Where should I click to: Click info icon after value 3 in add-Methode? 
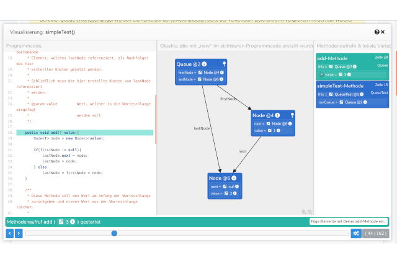(349, 74)
